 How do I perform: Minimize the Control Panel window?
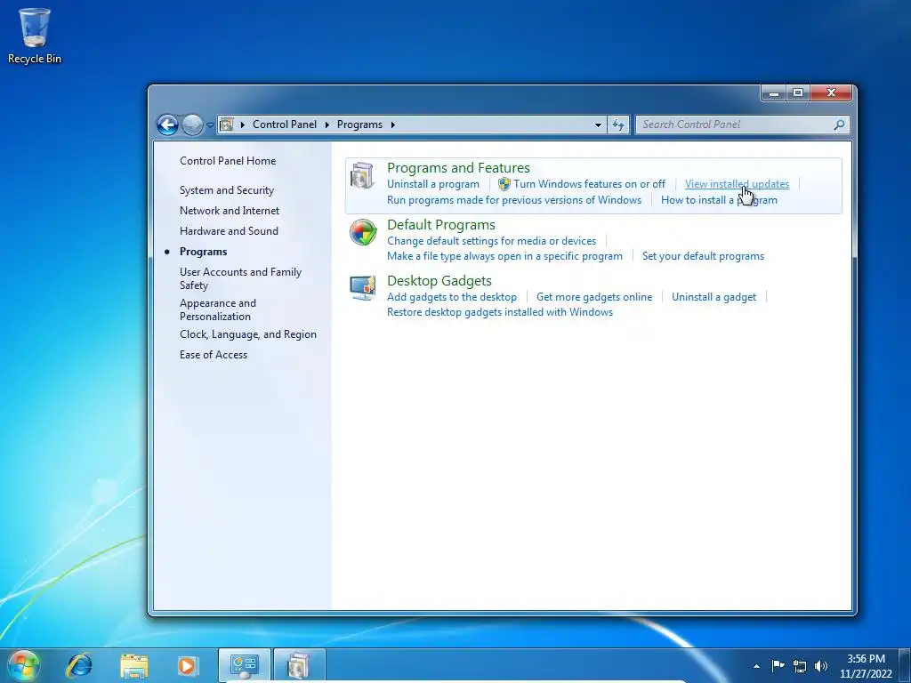(774, 92)
